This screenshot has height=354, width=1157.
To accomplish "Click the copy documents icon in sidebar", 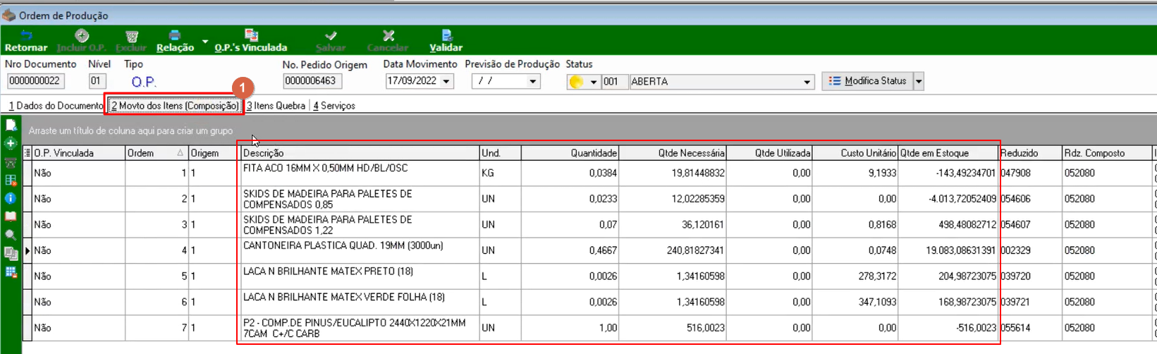I will point(11,254).
